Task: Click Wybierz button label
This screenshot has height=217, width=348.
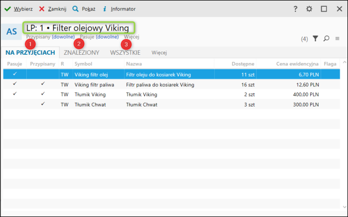Action: coord(23,9)
